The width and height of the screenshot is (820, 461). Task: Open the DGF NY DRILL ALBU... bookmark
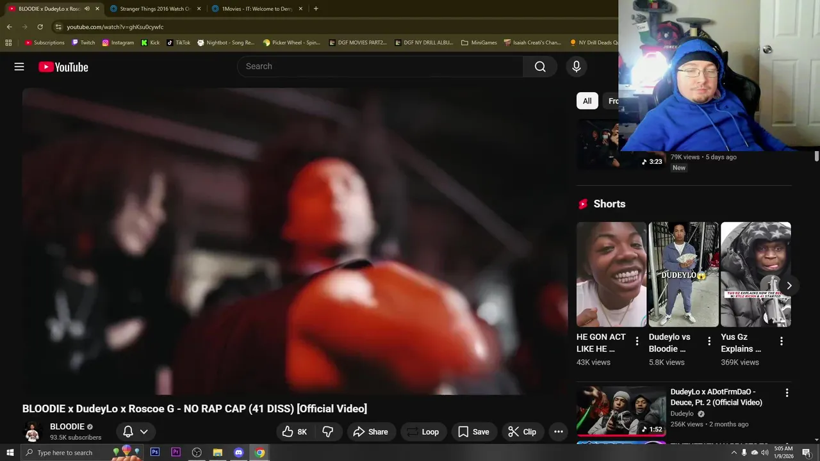424,42
